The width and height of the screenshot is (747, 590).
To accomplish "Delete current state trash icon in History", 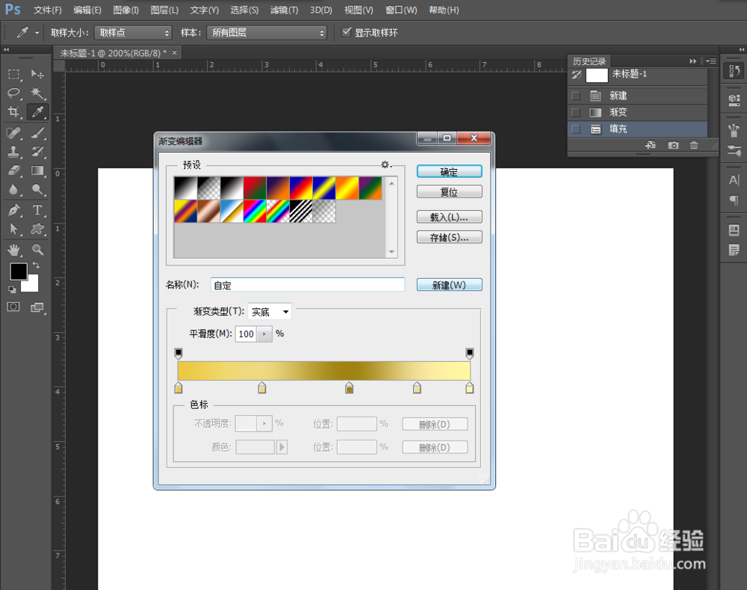I will (x=694, y=145).
